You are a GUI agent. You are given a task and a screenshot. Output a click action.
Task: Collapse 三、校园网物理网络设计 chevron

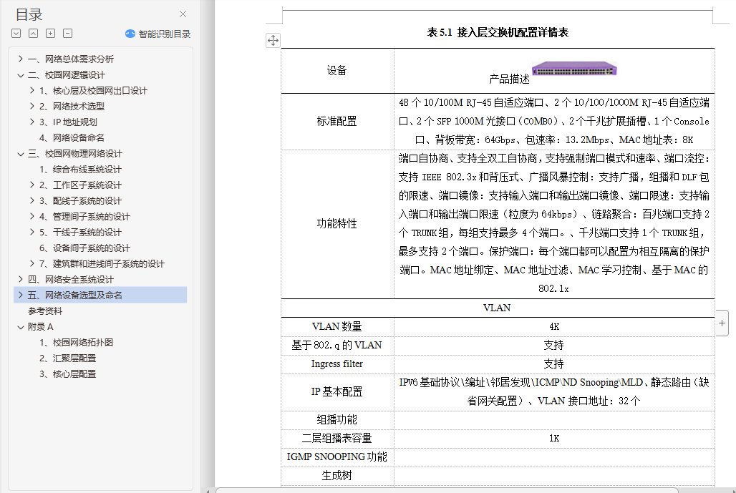tap(20, 153)
